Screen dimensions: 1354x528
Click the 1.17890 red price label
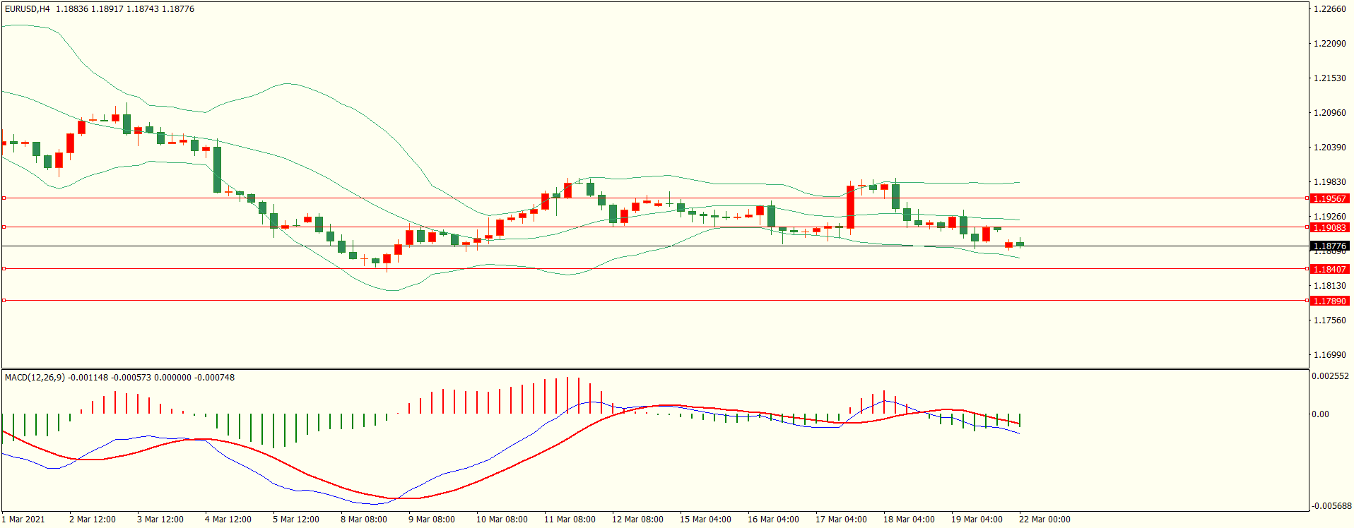[x=1329, y=301]
